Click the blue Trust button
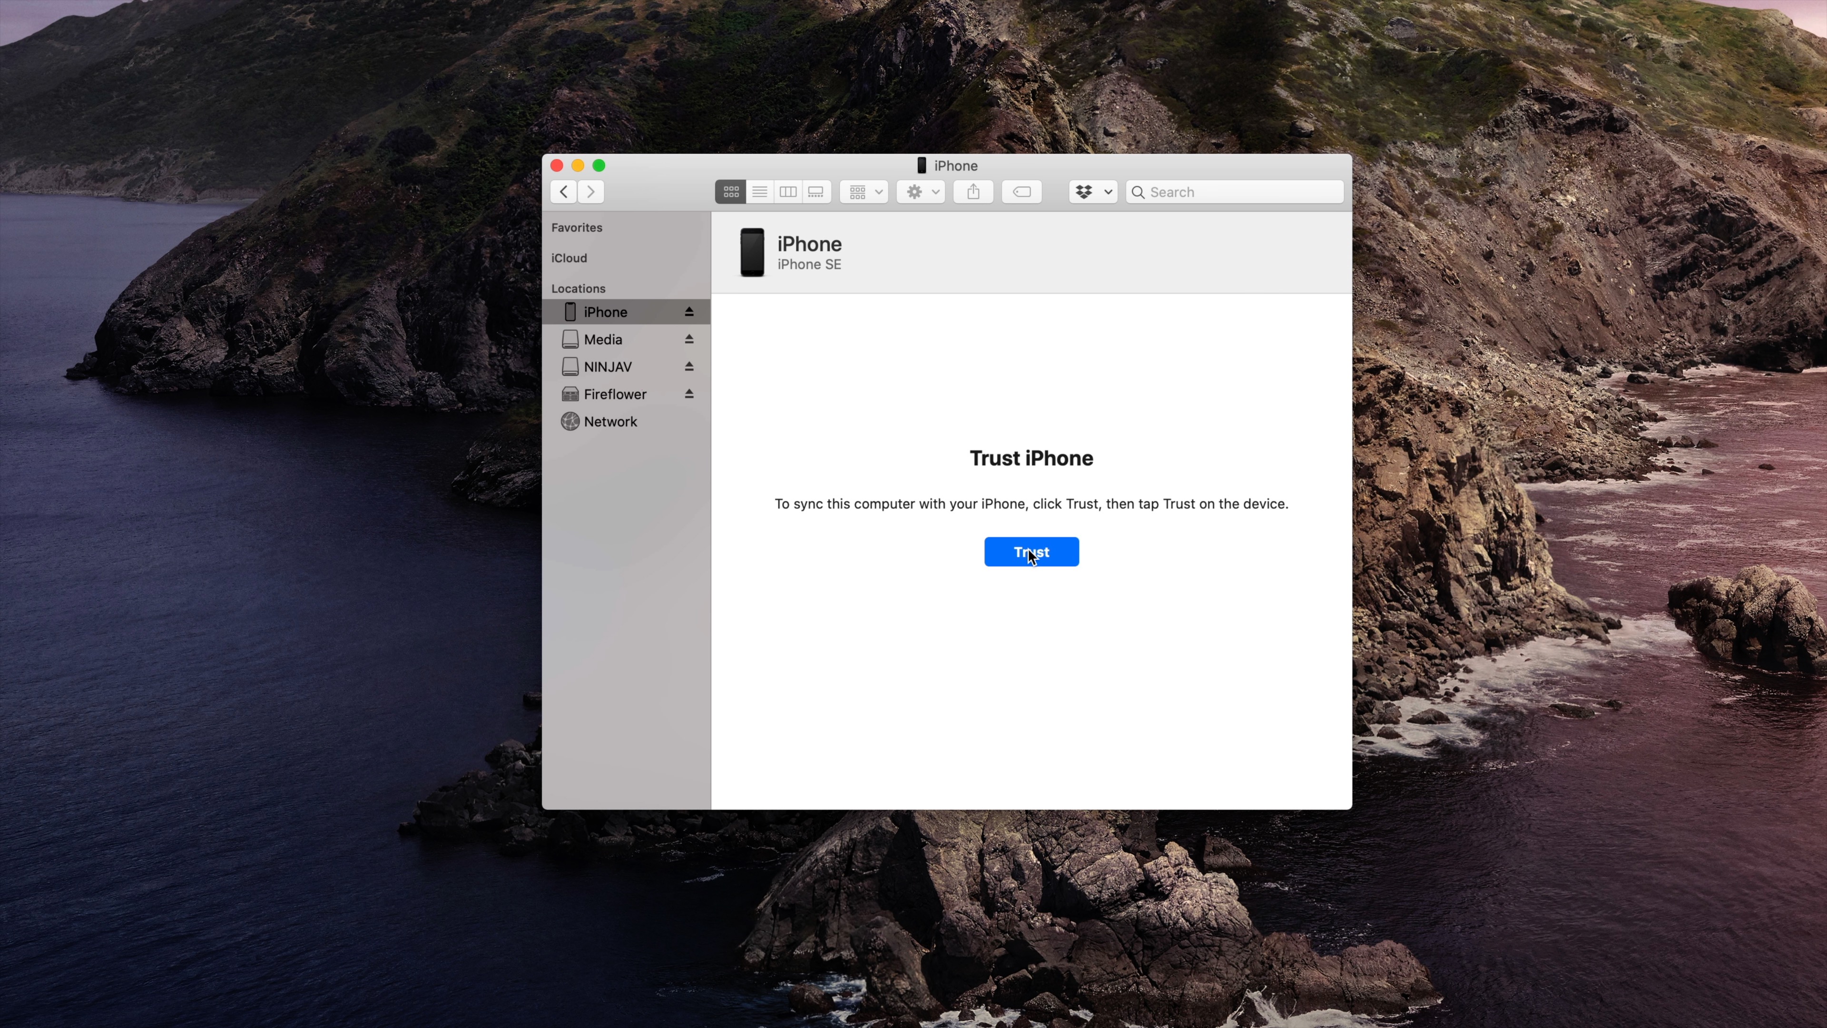 click(x=1031, y=552)
